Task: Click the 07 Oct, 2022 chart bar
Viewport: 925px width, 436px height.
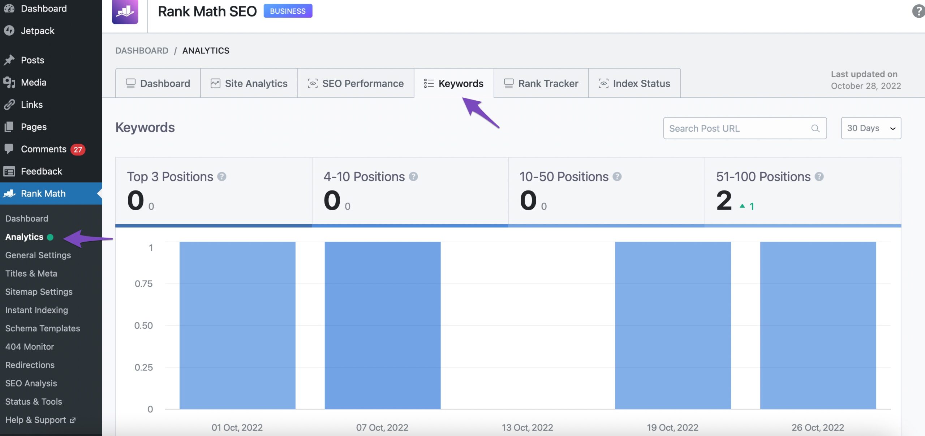Action: [382, 325]
